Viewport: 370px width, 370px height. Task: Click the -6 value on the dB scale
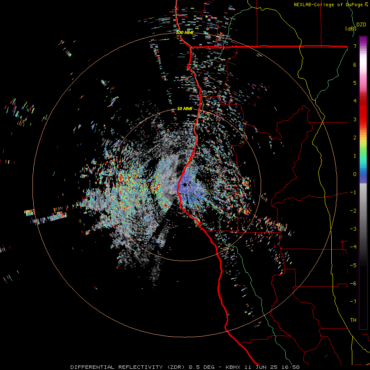point(353,284)
